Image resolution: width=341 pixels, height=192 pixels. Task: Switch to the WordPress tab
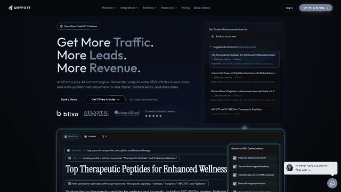[x=71, y=137]
